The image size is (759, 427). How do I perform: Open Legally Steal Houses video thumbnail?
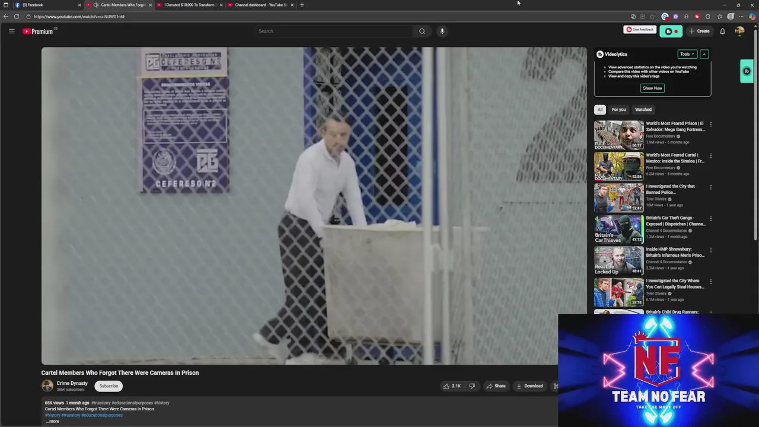click(618, 292)
